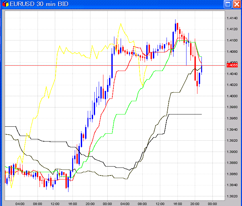Click the EURUSD 30 min BID title
Screen dimensions: 242x206
(39, 4)
